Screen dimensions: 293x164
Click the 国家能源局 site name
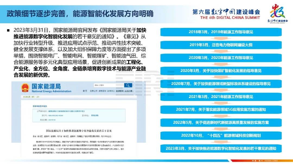[x=46, y=86]
